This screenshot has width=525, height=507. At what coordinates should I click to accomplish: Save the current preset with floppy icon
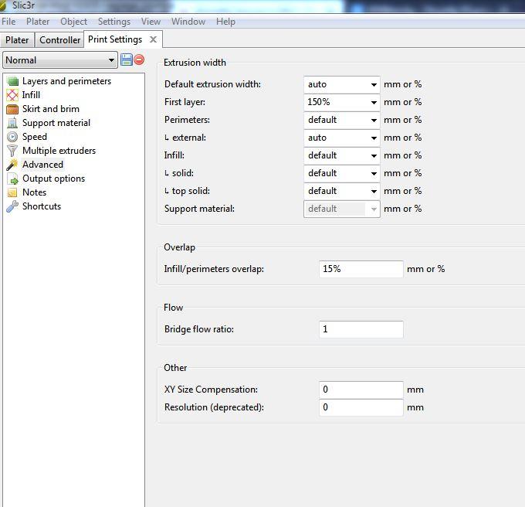tap(126, 60)
